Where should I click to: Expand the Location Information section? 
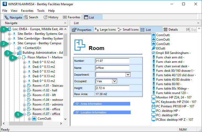(x=102, y=112)
